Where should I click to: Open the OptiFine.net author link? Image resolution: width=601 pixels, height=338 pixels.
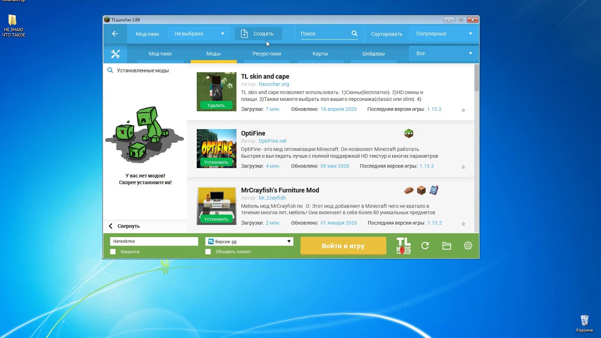tap(272, 141)
